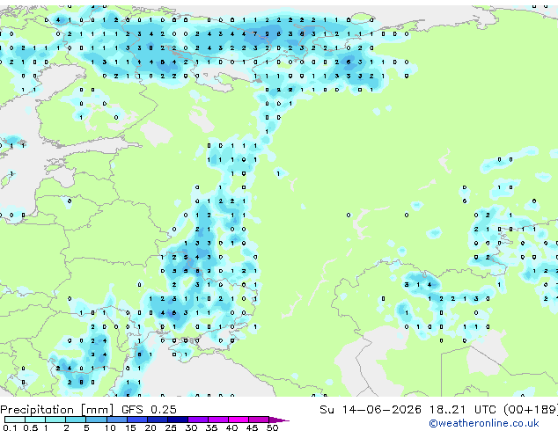Screen dimensions: 558x431
Task: Select the 1 to 2 mm legend color
Action: pyautogui.click(x=55, y=420)
